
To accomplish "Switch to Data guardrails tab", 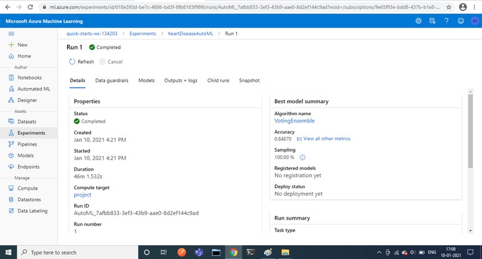I will 112,81.
